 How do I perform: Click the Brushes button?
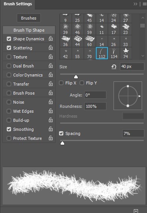(29, 18)
